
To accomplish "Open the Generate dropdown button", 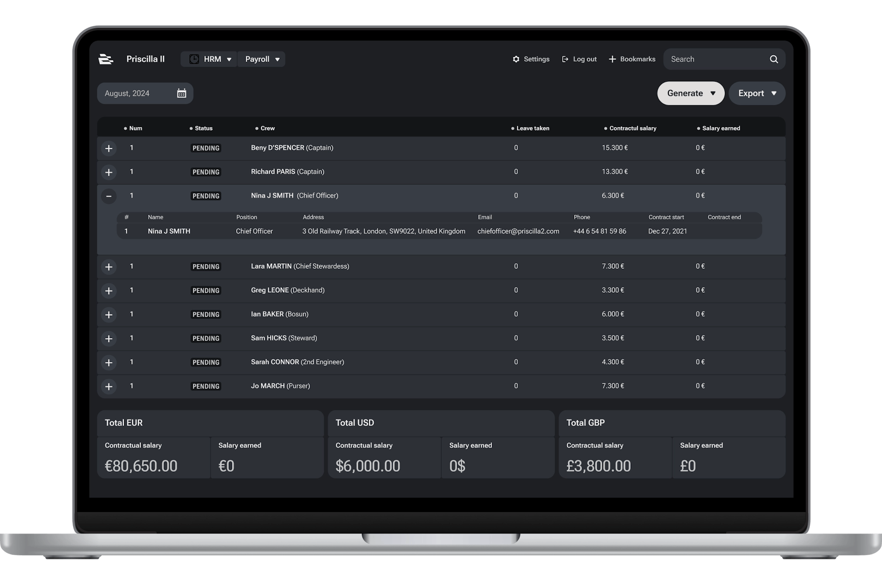I will point(690,94).
